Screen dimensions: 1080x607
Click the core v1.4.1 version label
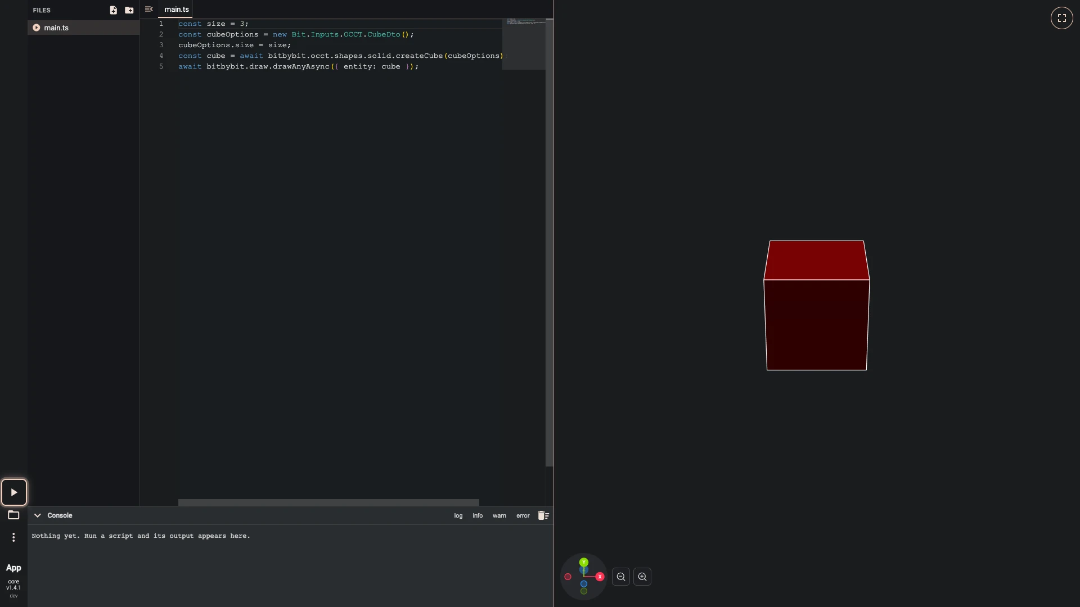point(13,585)
